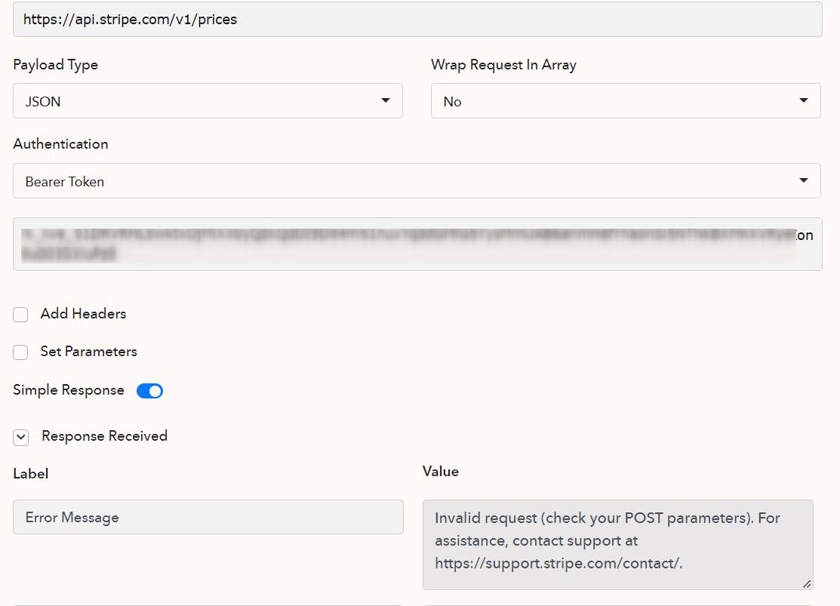Click the Stripe prices URL field
Image resolution: width=840 pixels, height=606 pixels.
click(417, 20)
